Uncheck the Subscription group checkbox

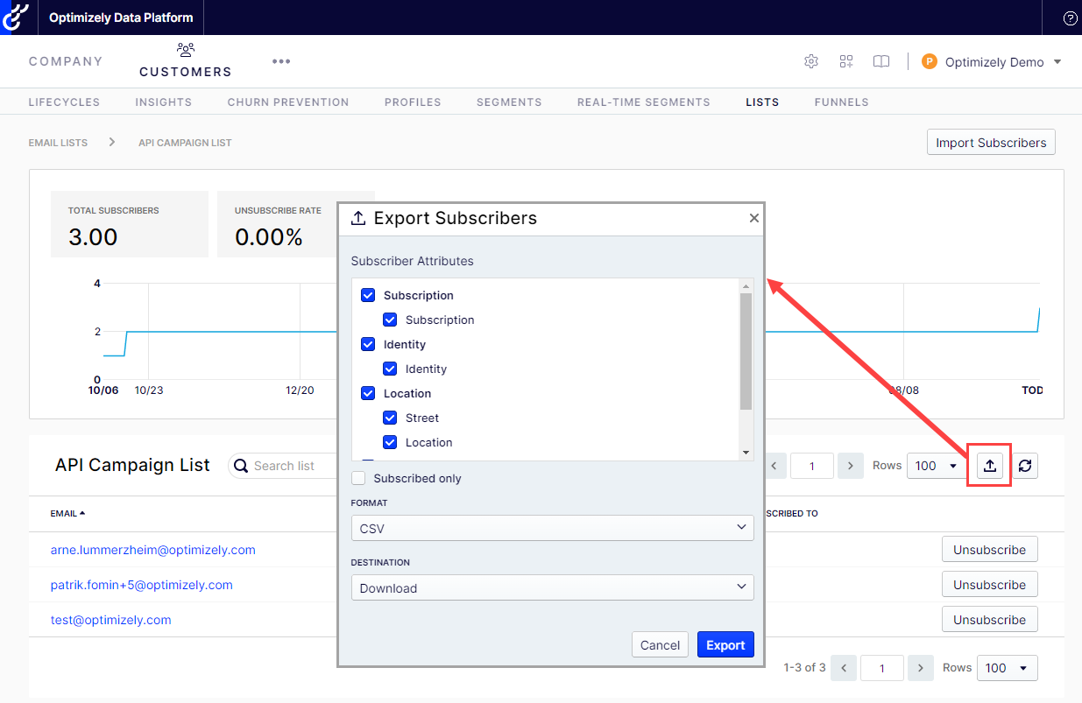pos(368,296)
